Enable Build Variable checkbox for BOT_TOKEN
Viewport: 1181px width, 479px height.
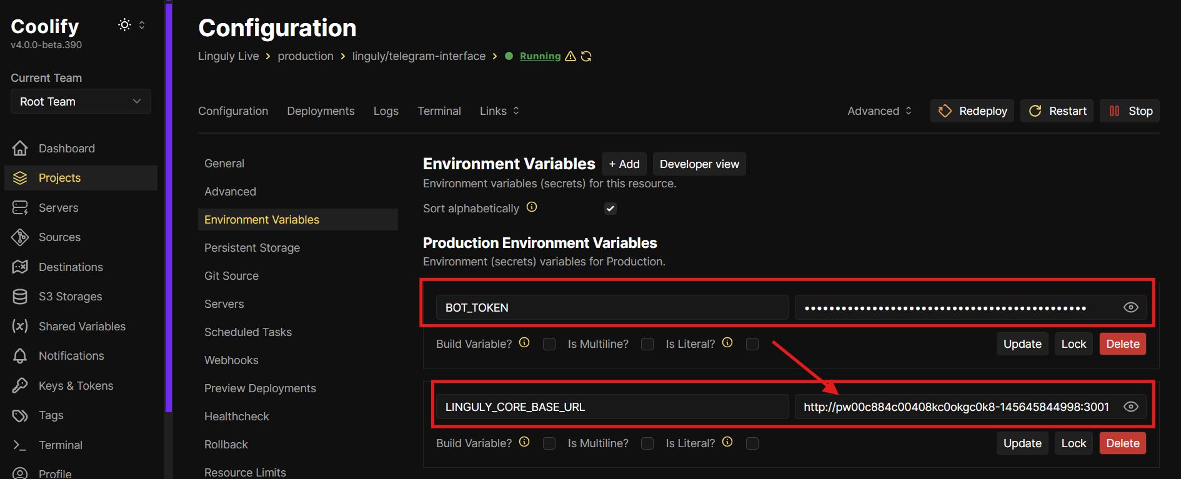click(549, 344)
